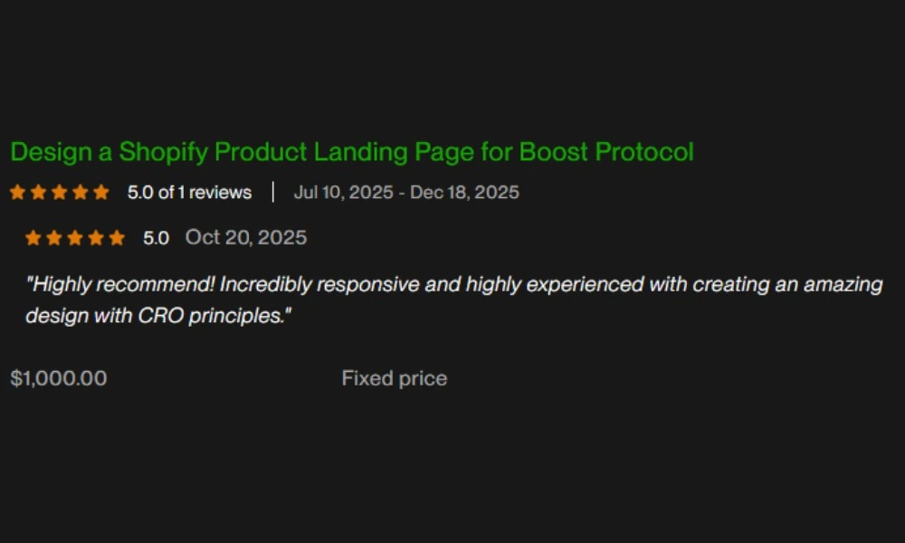Screen dimensions: 905x543
Task: Click the 'design with CRO principles' line
Action: tap(158, 316)
